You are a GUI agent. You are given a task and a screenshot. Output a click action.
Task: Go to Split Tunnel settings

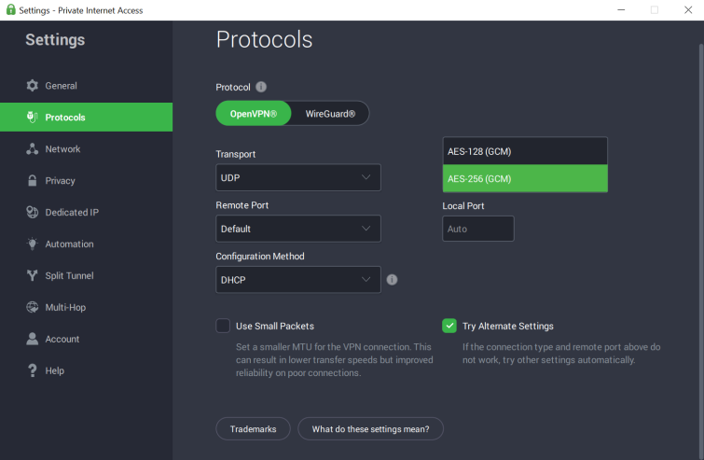pos(86,275)
